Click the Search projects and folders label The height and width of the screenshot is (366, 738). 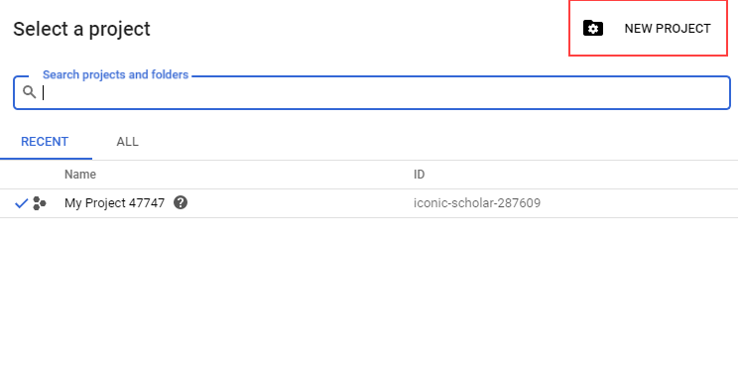[x=115, y=74]
